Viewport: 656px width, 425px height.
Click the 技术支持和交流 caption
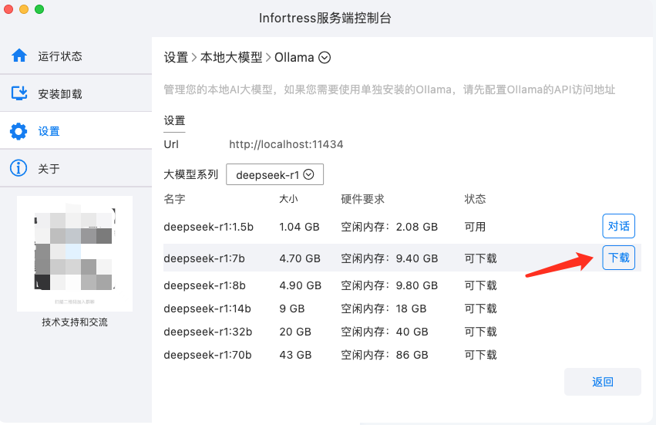click(x=75, y=322)
